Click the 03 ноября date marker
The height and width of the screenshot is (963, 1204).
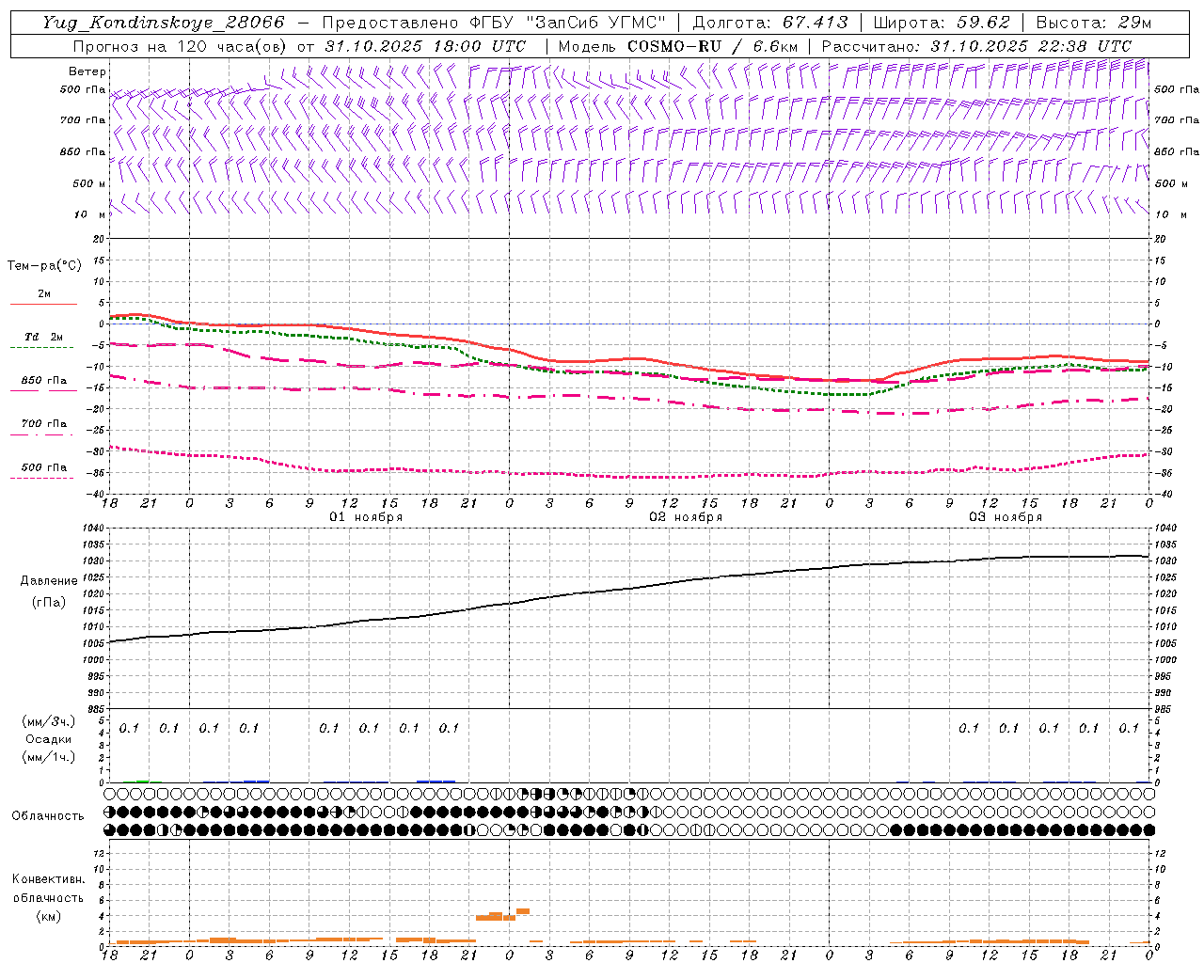[1006, 517]
